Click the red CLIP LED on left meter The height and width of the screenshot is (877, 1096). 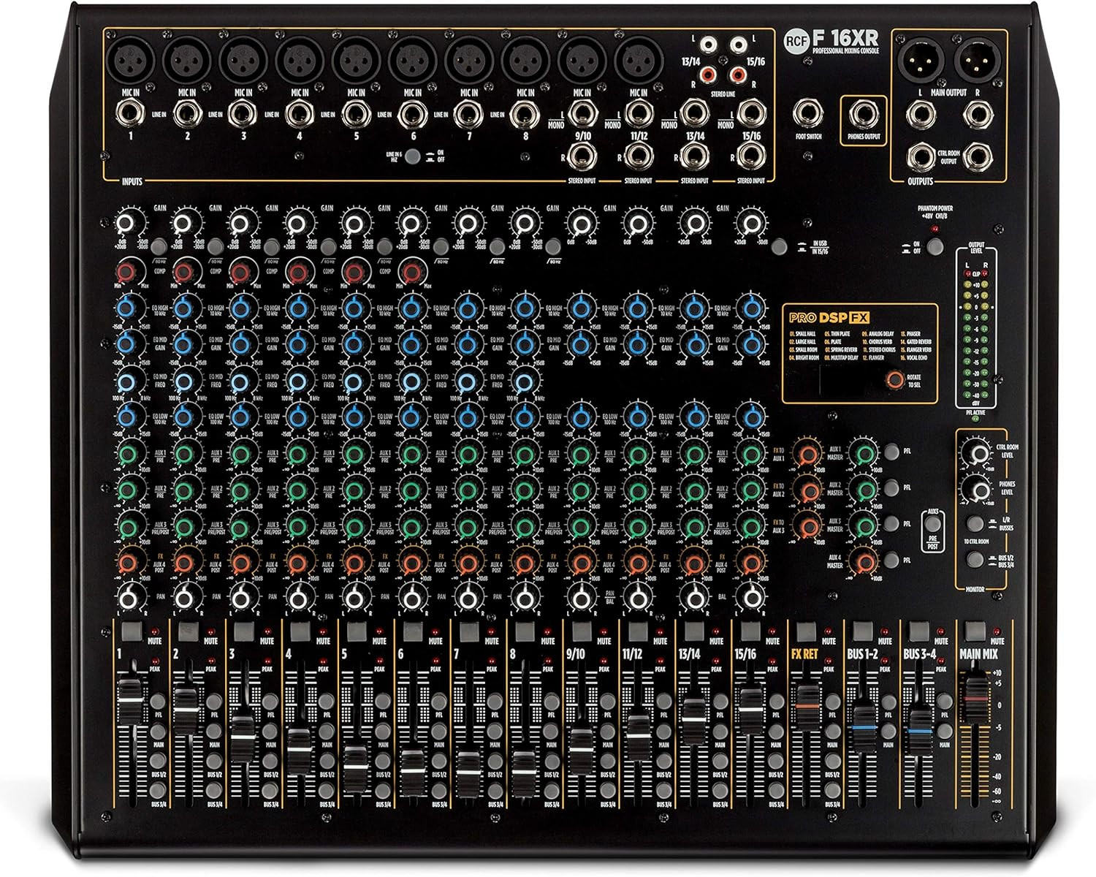pyautogui.click(x=967, y=274)
